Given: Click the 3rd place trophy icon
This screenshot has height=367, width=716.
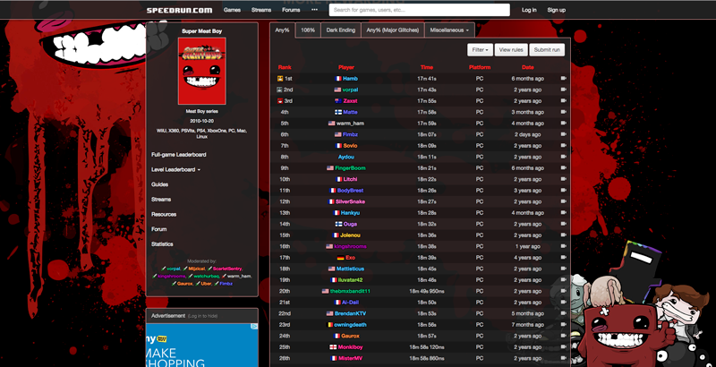Looking at the screenshot, I should tap(280, 101).
